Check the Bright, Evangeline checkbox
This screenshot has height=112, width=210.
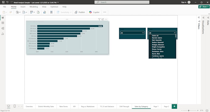(x=150, y=47)
